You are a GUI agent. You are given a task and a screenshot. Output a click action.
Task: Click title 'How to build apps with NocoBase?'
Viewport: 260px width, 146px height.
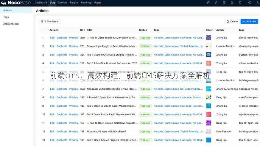[x=106, y=131]
